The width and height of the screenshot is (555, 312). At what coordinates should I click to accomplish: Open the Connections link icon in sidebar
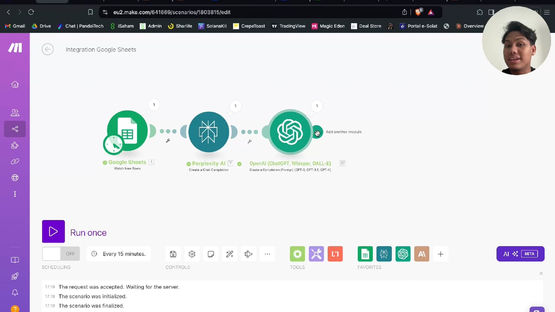click(15, 162)
